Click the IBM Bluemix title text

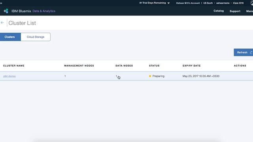tap(21, 11)
